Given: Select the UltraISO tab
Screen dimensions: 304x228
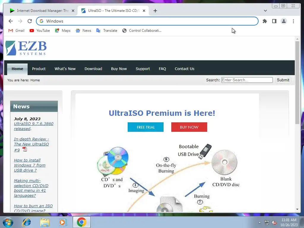Looking at the screenshot, I should click(113, 11).
